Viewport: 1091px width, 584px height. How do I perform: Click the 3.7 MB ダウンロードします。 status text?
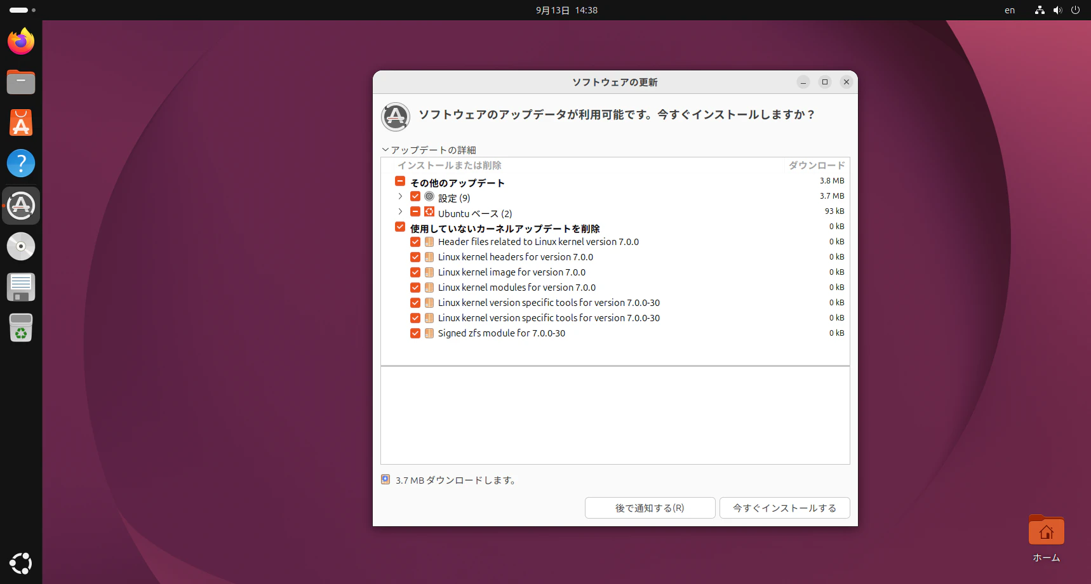pyautogui.click(x=456, y=480)
